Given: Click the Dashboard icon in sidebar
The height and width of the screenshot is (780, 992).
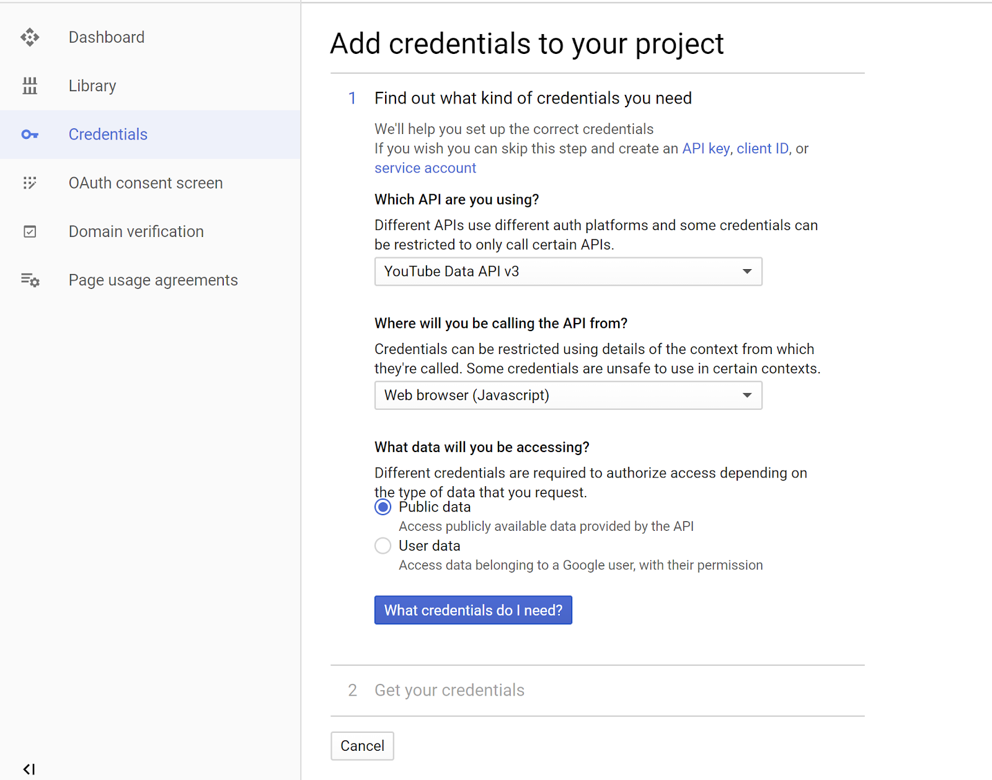Looking at the screenshot, I should tap(30, 37).
